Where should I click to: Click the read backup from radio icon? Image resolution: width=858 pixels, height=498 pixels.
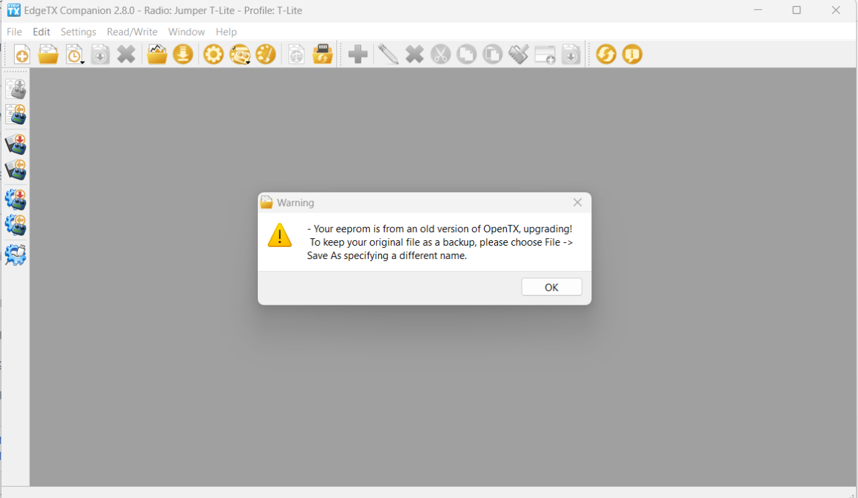(15, 170)
